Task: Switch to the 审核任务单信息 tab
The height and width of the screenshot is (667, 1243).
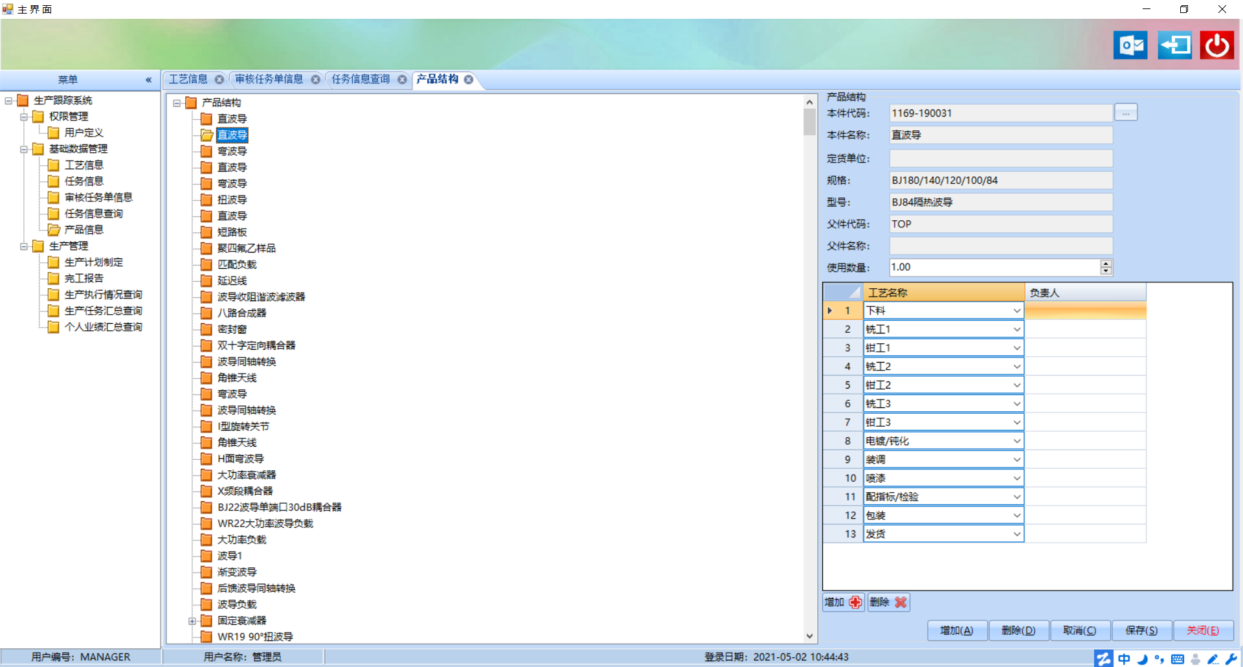Action: tap(269, 79)
